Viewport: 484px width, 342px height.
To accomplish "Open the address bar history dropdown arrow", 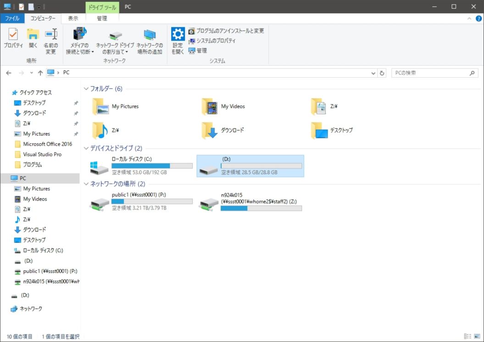I will pos(373,73).
